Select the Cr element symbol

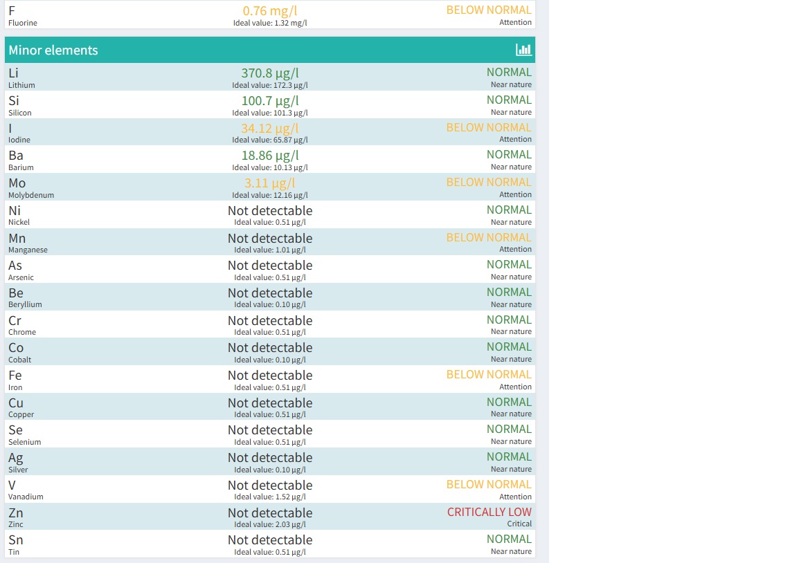click(15, 321)
